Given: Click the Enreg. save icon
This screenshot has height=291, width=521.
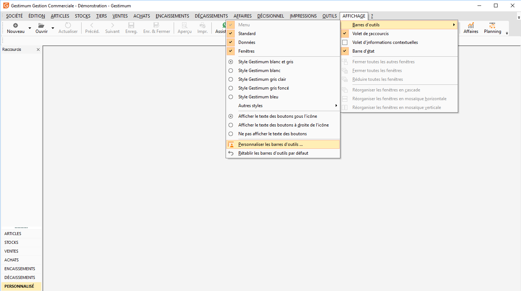Looking at the screenshot, I should pyautogui.click(x=131, y=25).
